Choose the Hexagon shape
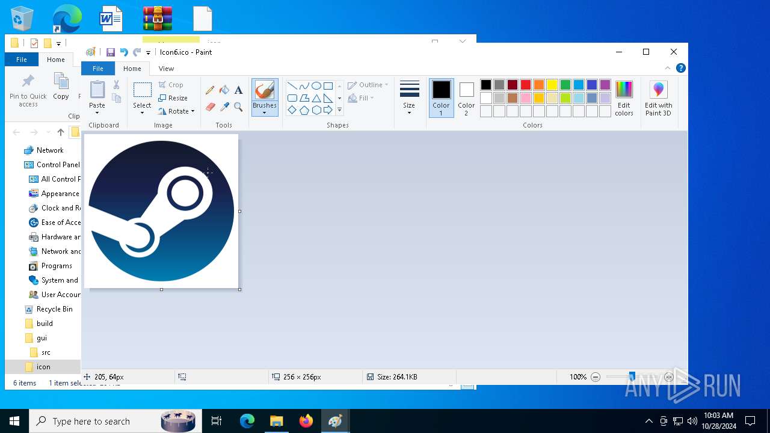770x433 pixels. click(316, 110)
